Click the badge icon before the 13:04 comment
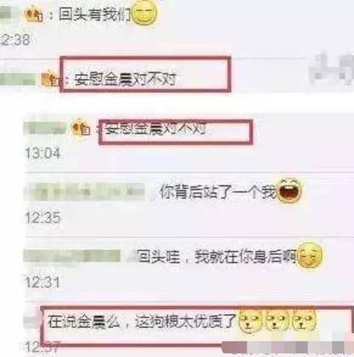This screenshot has width=354, height=357. [x=81, y=128]
